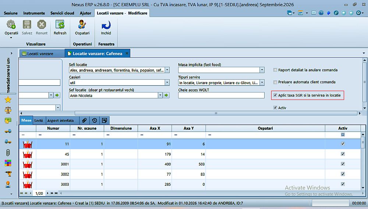Open the help question mark icon
Viewport: 368px width, 209px height.
click(321, 13)
